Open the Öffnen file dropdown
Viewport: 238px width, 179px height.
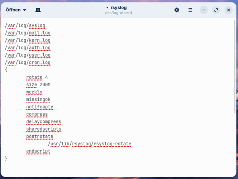point(16,10)
